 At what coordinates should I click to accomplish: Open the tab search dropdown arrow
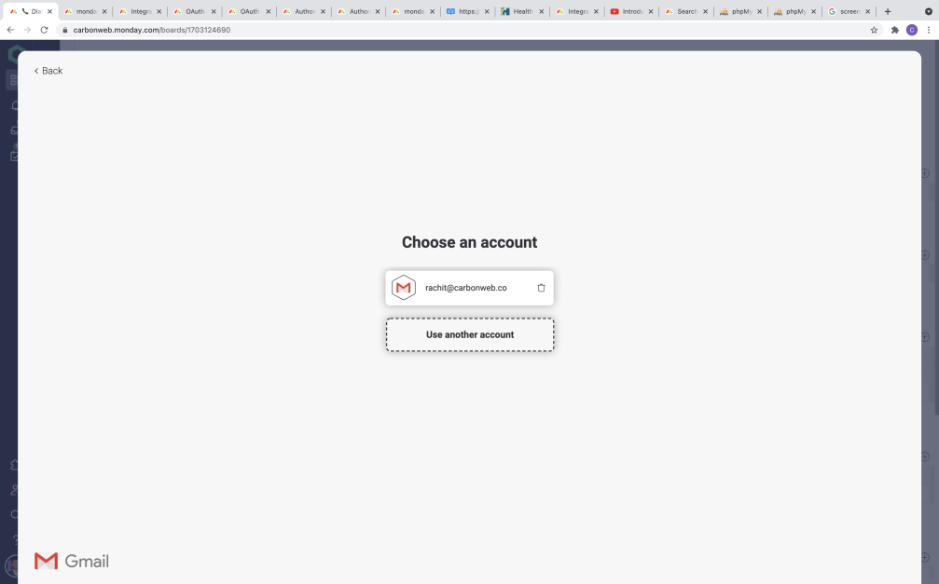[928, 11]
